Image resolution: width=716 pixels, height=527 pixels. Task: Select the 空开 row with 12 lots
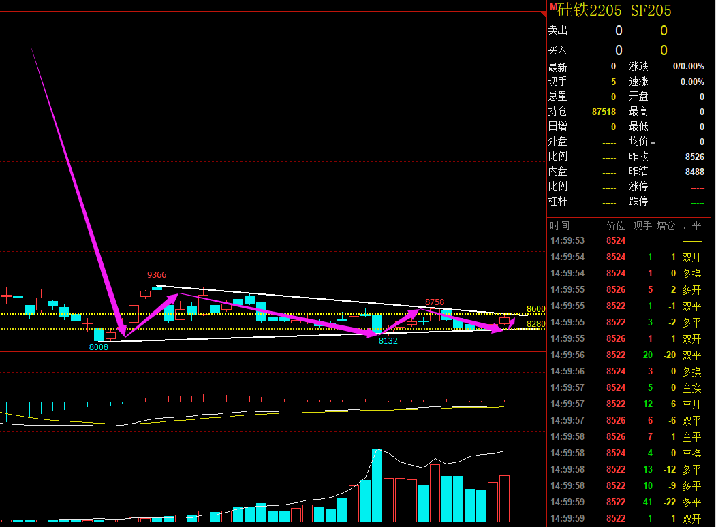coord(629,404)
